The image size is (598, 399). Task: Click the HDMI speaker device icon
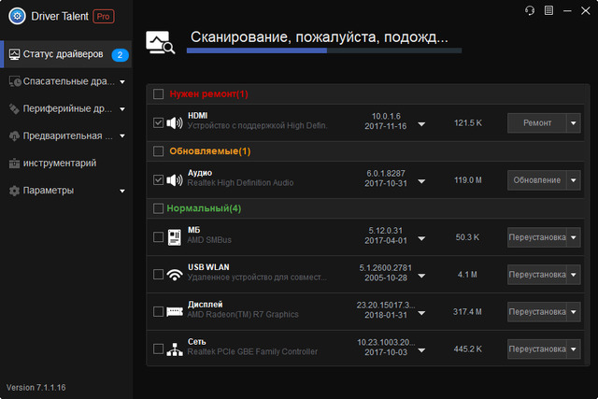(x=175, y=123)
